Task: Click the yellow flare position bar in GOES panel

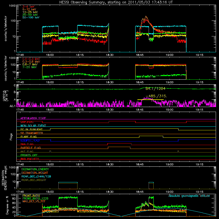Action: tap(150, 100)
